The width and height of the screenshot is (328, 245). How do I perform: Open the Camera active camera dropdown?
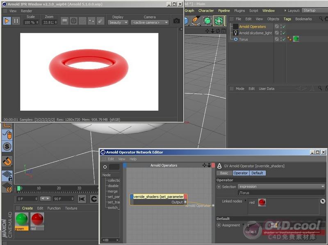tap(150, 23)
